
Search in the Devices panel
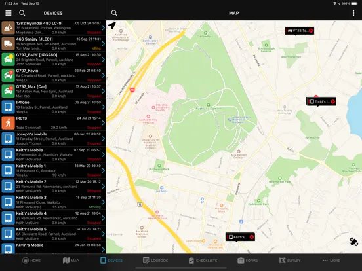pos(22,13)
